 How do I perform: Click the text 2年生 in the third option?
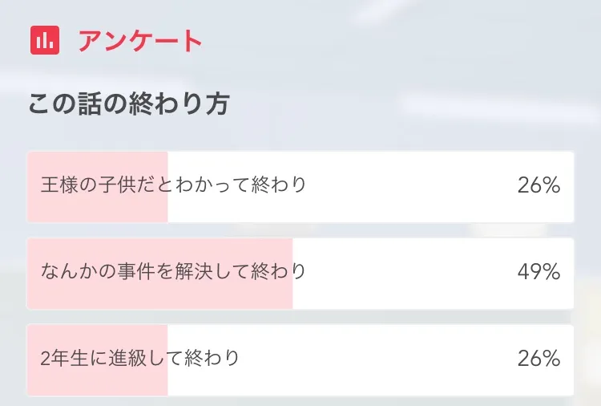(x=65, y=359)
